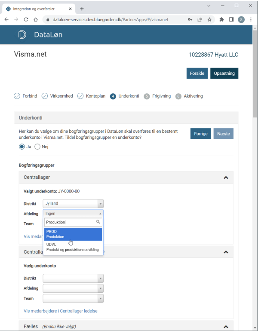This screenshot has width=258, height=331.
Task: Select PROD Produktion option
Action: click(73, 234)
